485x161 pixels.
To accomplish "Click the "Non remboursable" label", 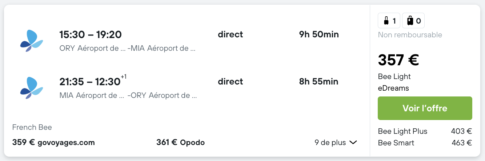I will [x=410, y=35].
